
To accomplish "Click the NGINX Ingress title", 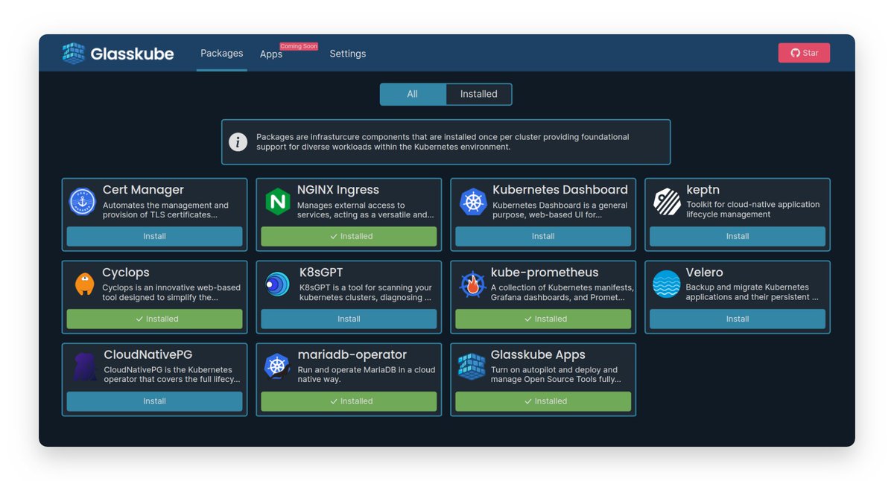I will (x=338, y=190).
